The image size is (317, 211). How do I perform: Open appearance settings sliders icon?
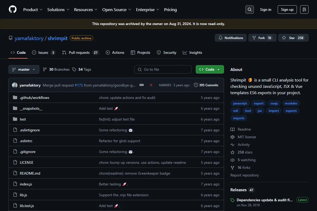pos(304,9)
